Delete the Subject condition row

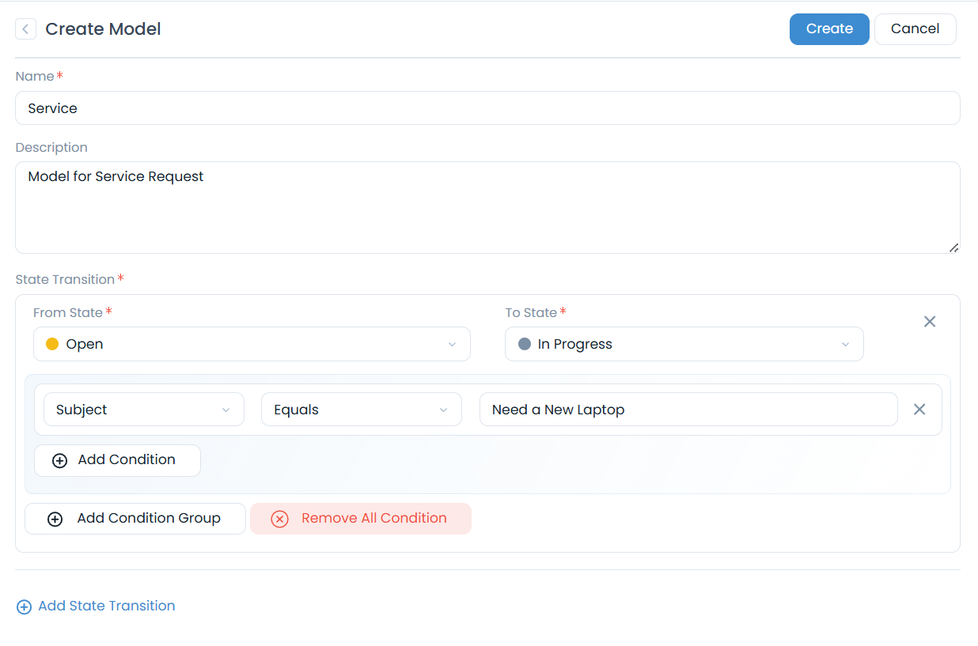pos(919,410)
